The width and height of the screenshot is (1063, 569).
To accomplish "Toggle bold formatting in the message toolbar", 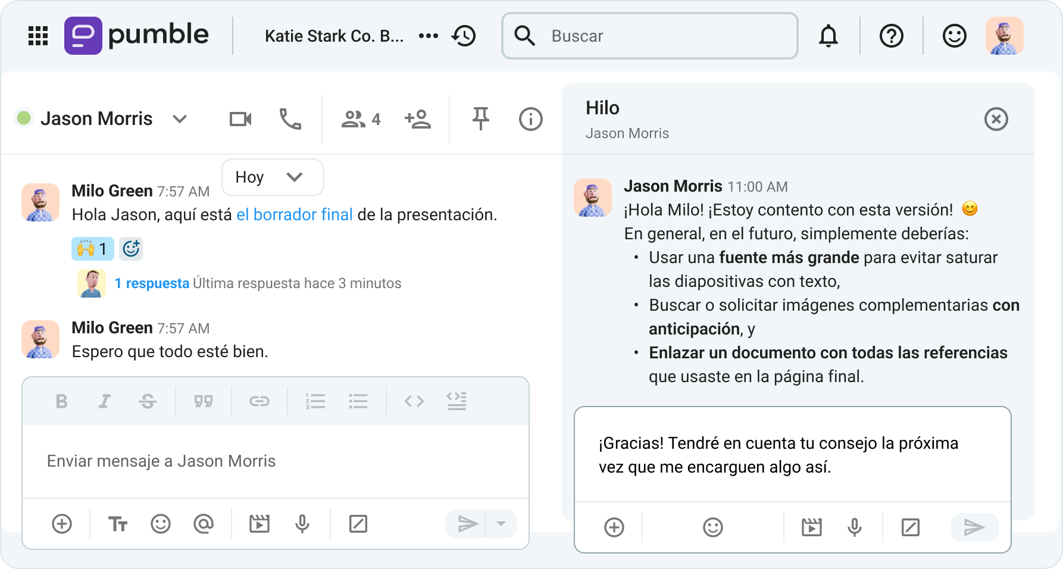I will (61, 401).
